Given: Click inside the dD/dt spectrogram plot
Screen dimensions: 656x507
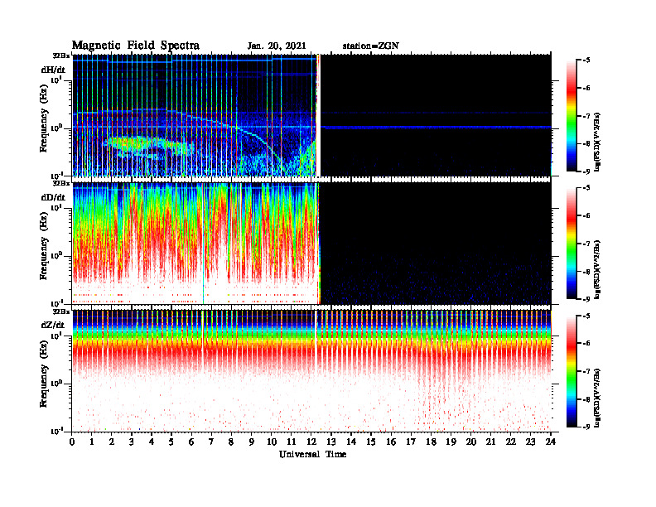Looking at the screenshot, I should (x=311, y=243).
